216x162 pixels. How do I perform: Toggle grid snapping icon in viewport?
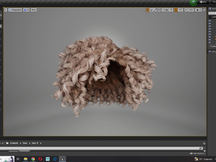point(166,10)
